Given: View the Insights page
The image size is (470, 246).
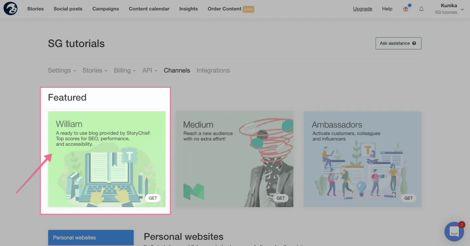Looking at the screenshot, I should [x=188, y=9].
